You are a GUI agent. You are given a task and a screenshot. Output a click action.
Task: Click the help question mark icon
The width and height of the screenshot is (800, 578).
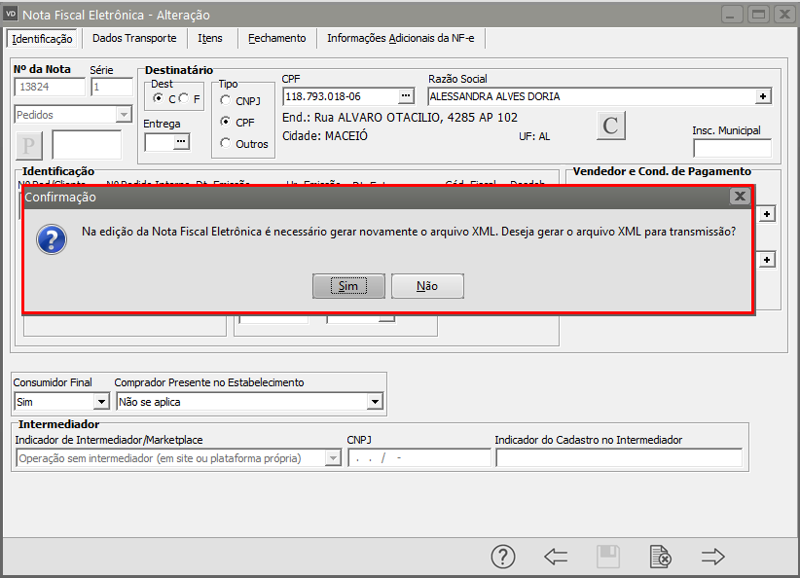pyautogui.click(x=502, y=557)
